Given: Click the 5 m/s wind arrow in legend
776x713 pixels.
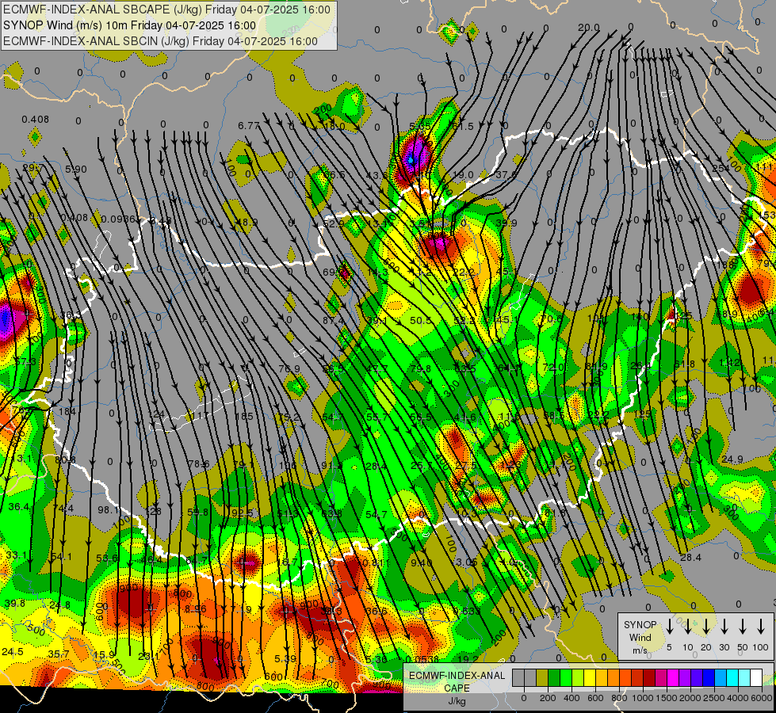Looking at the screenshot, I should 669,627.
